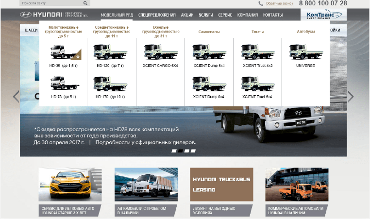Expand the Услуги navigation menu
Screen dimensions: 370x219
click(205, 15)
